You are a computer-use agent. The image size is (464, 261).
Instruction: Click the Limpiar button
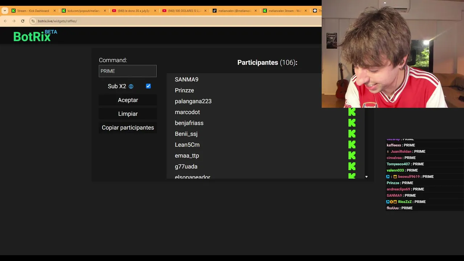(x=128, y=114)
